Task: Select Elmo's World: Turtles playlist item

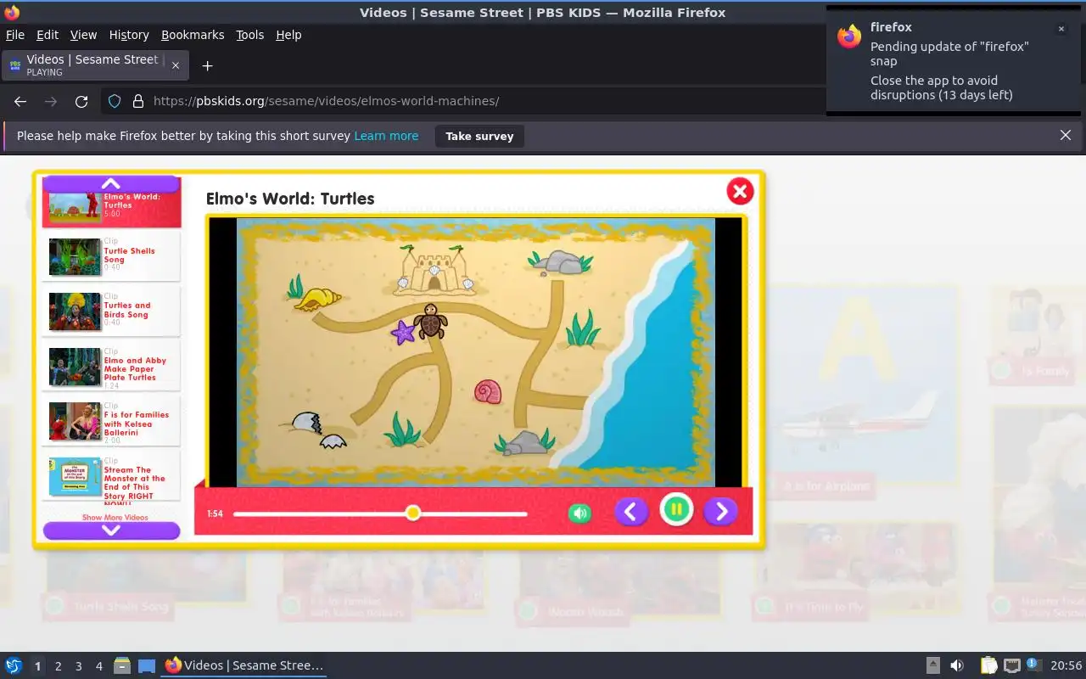Action: point(111,205)
